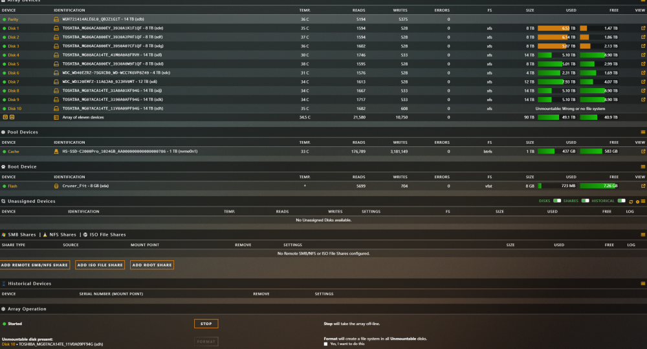Click 'No Unassigned Disks available.' message

pos(323,220)
